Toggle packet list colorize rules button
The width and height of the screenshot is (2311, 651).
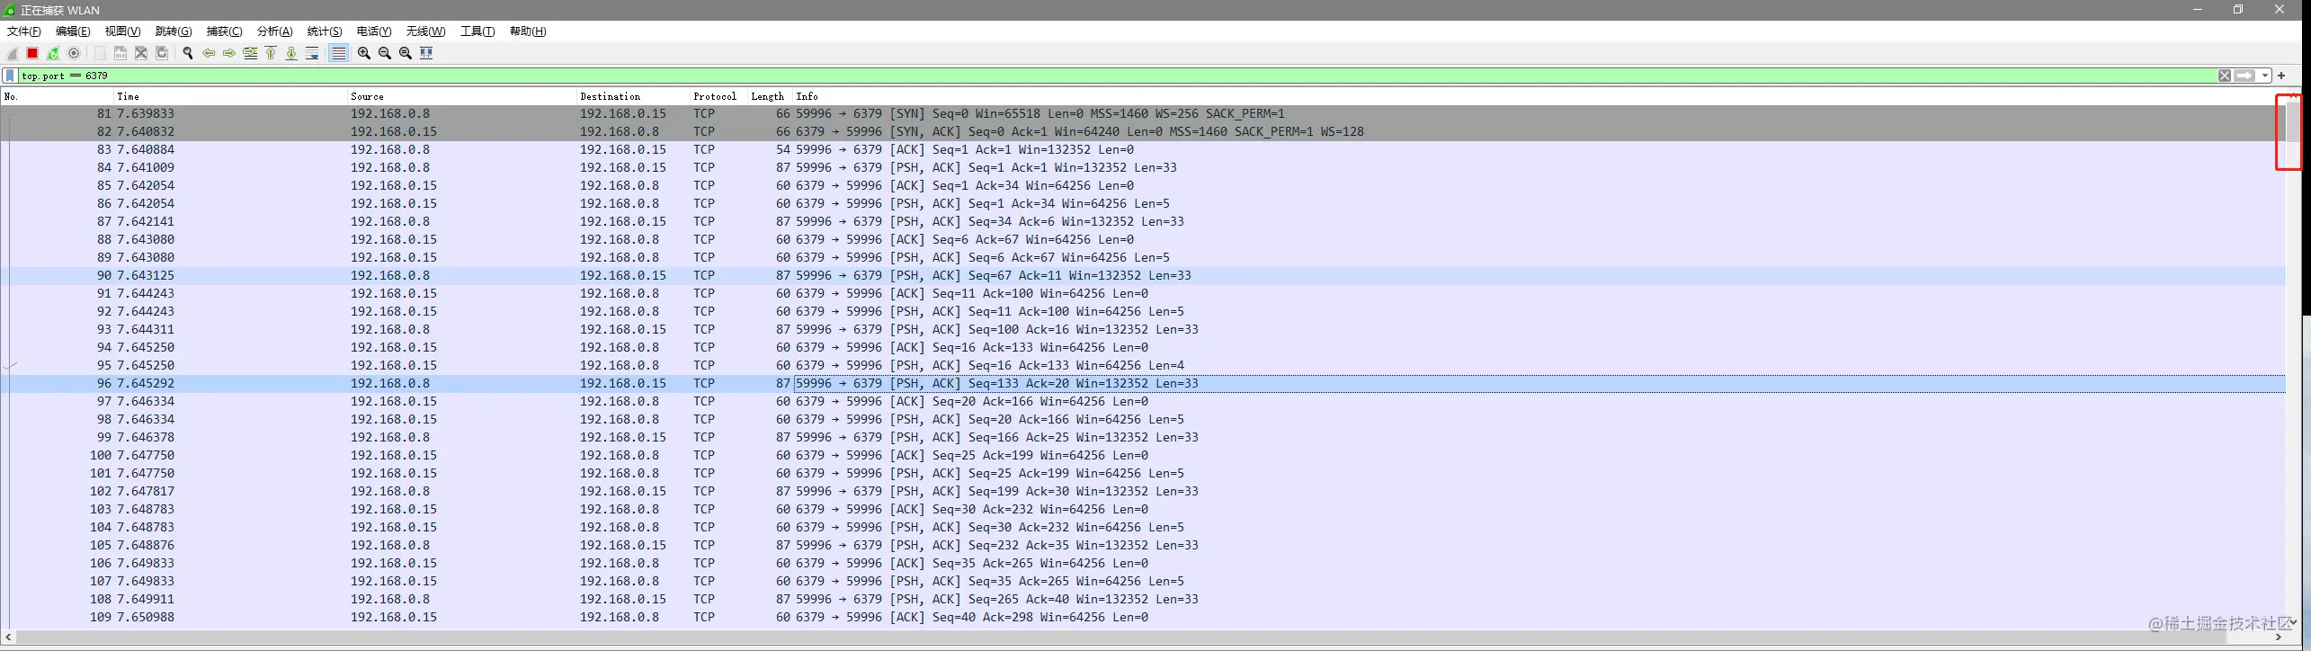coord(338,53)
